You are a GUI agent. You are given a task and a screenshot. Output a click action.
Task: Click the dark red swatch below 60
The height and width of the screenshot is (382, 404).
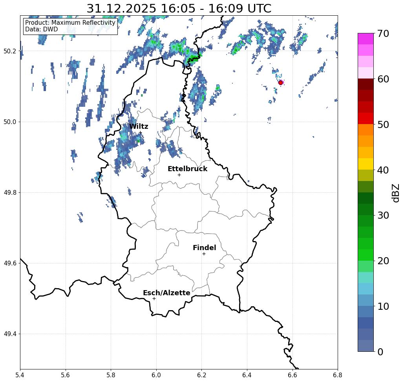coord(366,84)
